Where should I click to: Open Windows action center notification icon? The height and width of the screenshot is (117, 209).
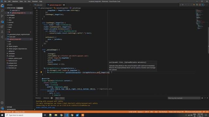206,115
